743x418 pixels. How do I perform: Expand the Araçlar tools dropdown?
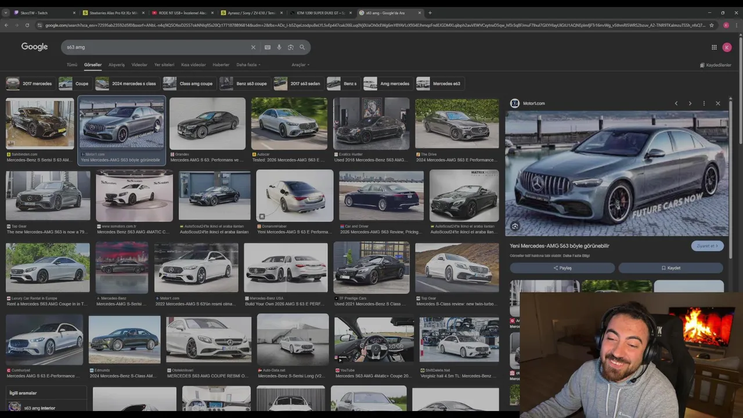pyautogui.click(x=300, y=65)
